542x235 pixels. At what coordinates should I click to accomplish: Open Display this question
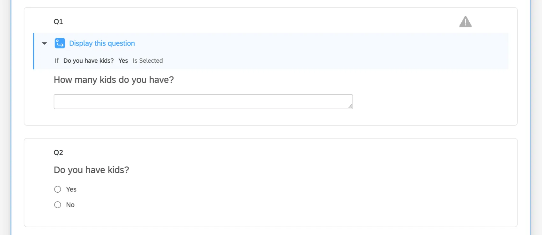point(102,43)
